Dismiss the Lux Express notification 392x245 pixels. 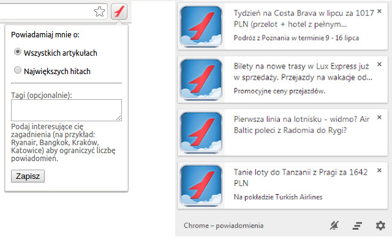point(379,64)
